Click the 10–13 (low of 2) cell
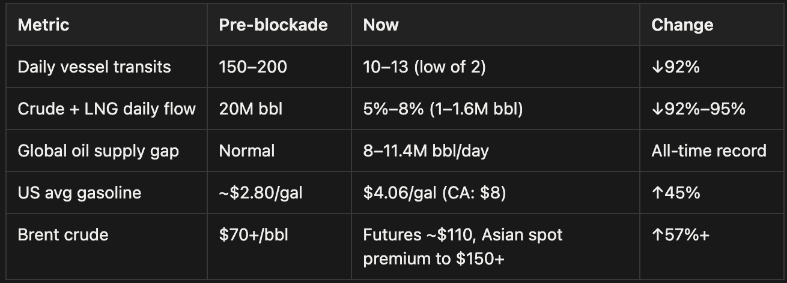The image size is (787, 283). coord(424,67)
